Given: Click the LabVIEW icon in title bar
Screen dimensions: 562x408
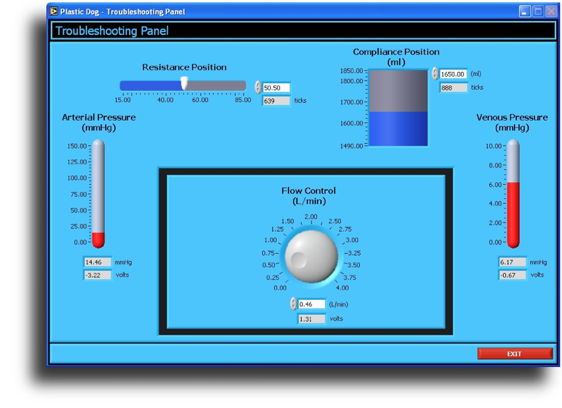Looking at the screenshot, I should (53, 11).
